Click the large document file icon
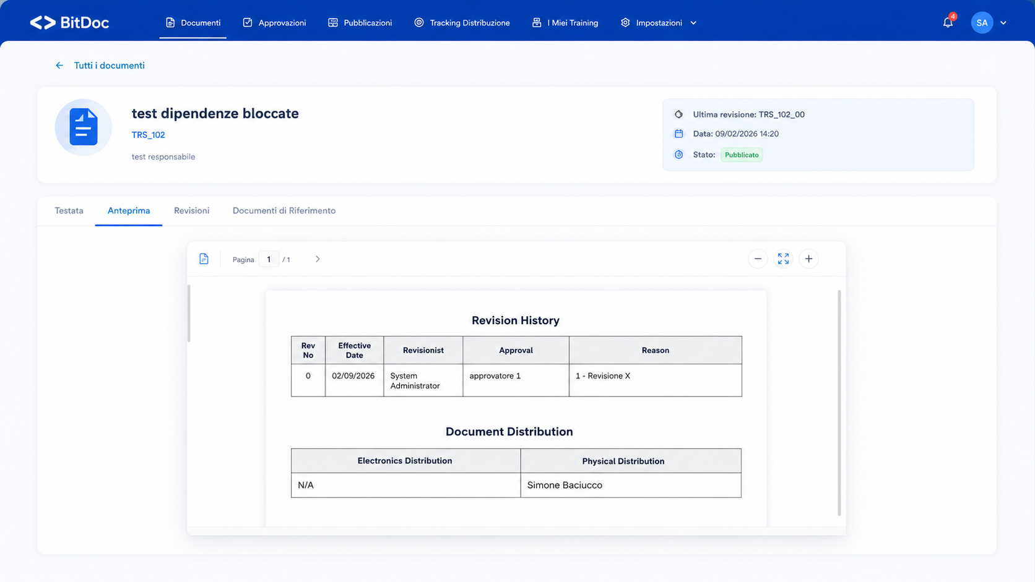The height and width of the screenshot is (582, 1035). [x=84, y=127]
